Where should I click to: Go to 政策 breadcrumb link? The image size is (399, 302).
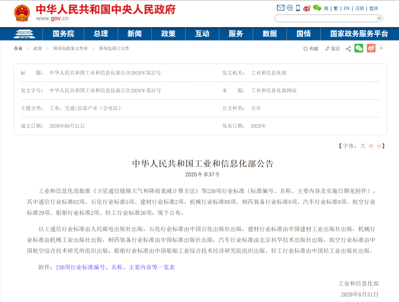tap(38, 48)
